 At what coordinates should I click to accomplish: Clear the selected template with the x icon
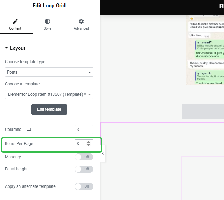tap(85, 94)
